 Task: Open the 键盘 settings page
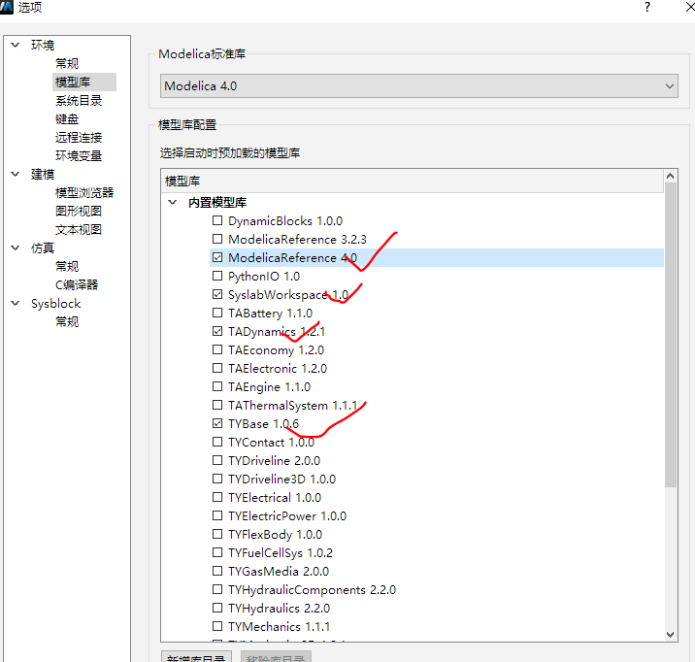pyautogui.click(x=67, y=119)
